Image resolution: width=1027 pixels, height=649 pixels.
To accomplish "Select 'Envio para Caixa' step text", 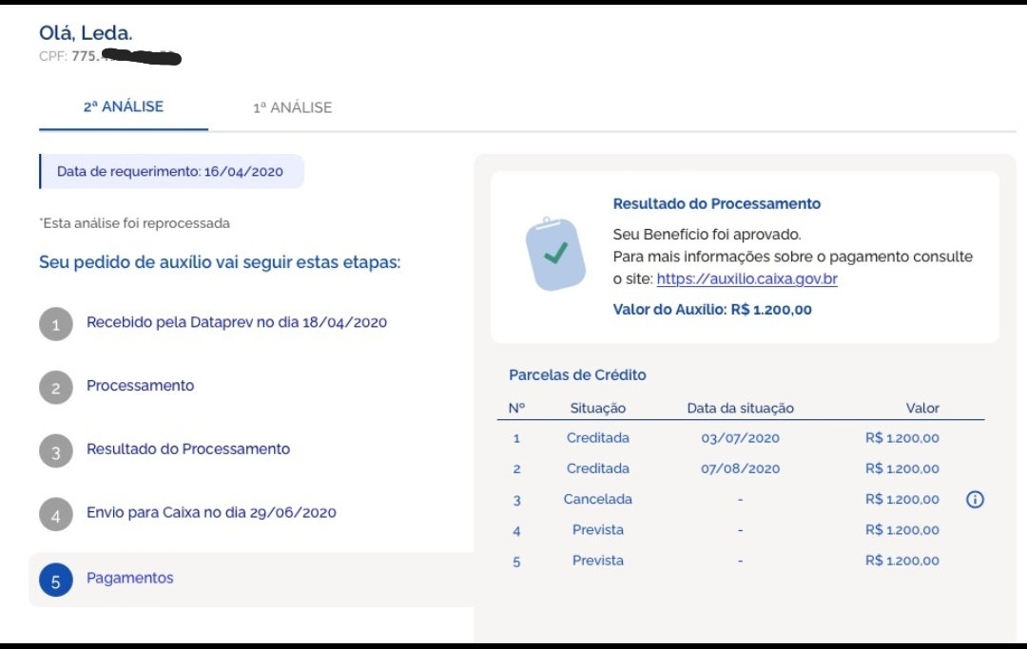I will [x=211, y=512].
